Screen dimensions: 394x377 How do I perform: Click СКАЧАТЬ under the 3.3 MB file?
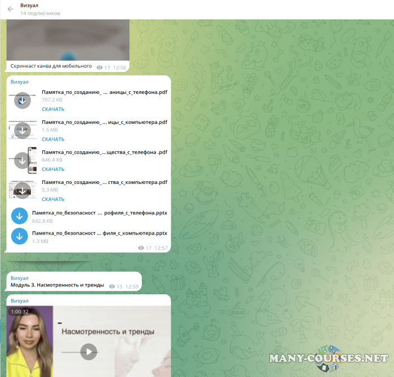53,199
